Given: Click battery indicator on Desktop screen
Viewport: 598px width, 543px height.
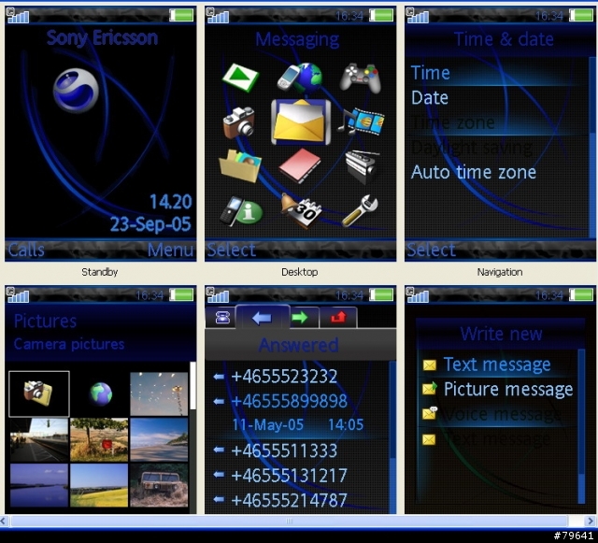Looking at the screenshot, I should click(381, 15).
